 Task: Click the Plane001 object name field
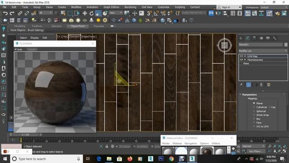[261, 44]
